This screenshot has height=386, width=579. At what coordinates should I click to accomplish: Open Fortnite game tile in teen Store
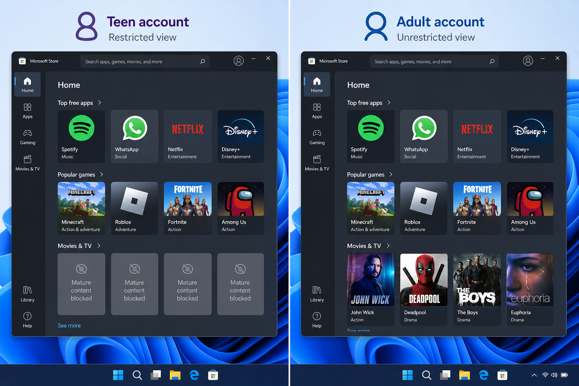point(188,208)
